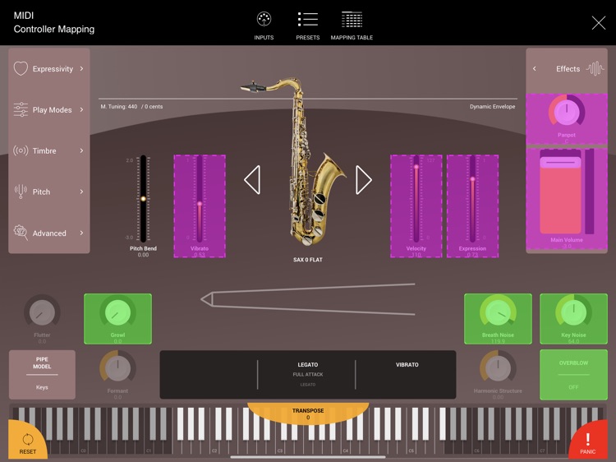Expand the Timbre panel chevron
Screen dimensions: 616x462
81,150
